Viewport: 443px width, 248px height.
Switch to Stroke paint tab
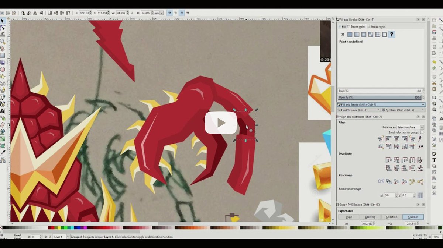pyautogui.click(x=357, y=26)
